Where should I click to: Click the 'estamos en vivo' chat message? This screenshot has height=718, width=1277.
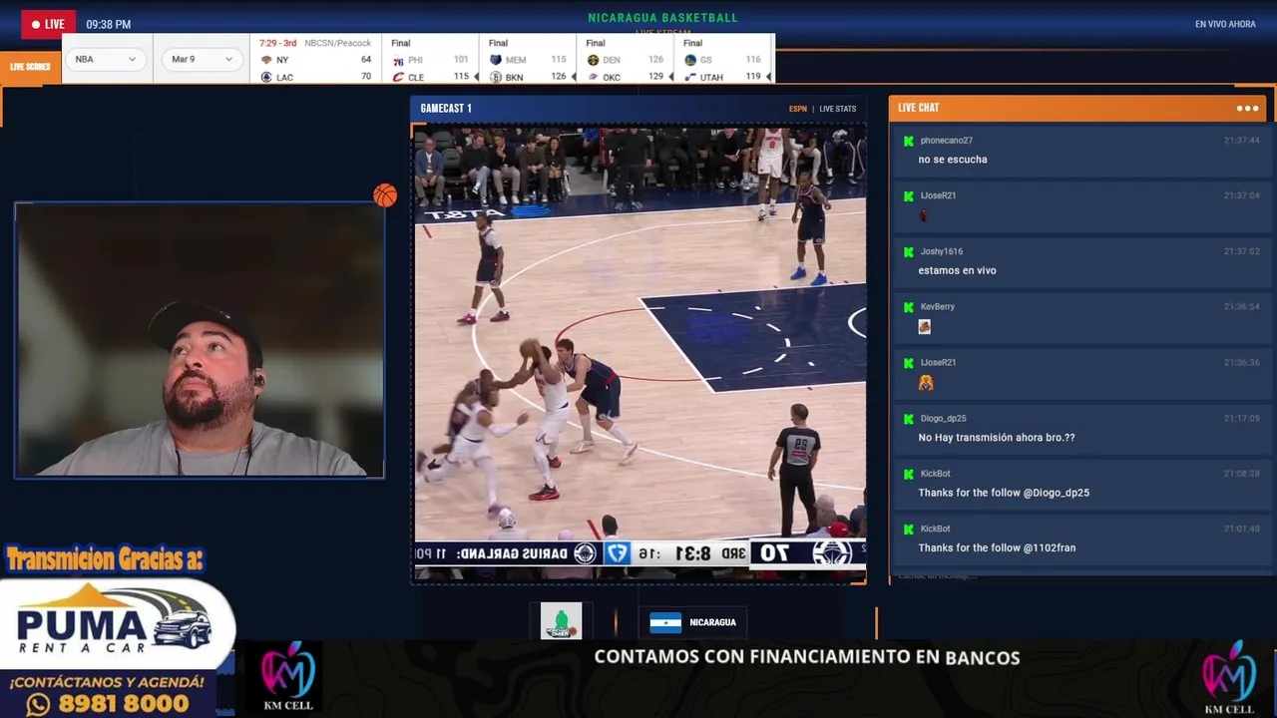pos(957,270)
